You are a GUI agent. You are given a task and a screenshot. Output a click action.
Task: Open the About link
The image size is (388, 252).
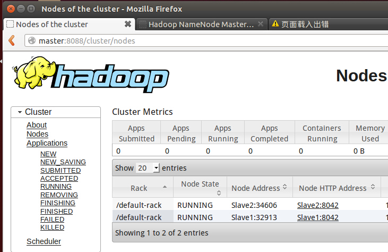[x=37, y=125]
